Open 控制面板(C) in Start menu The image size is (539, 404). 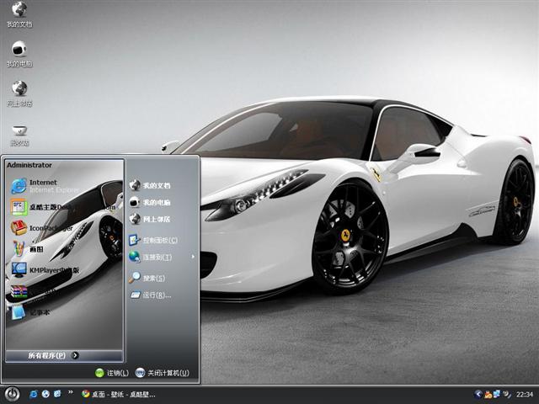pos(155,240)
